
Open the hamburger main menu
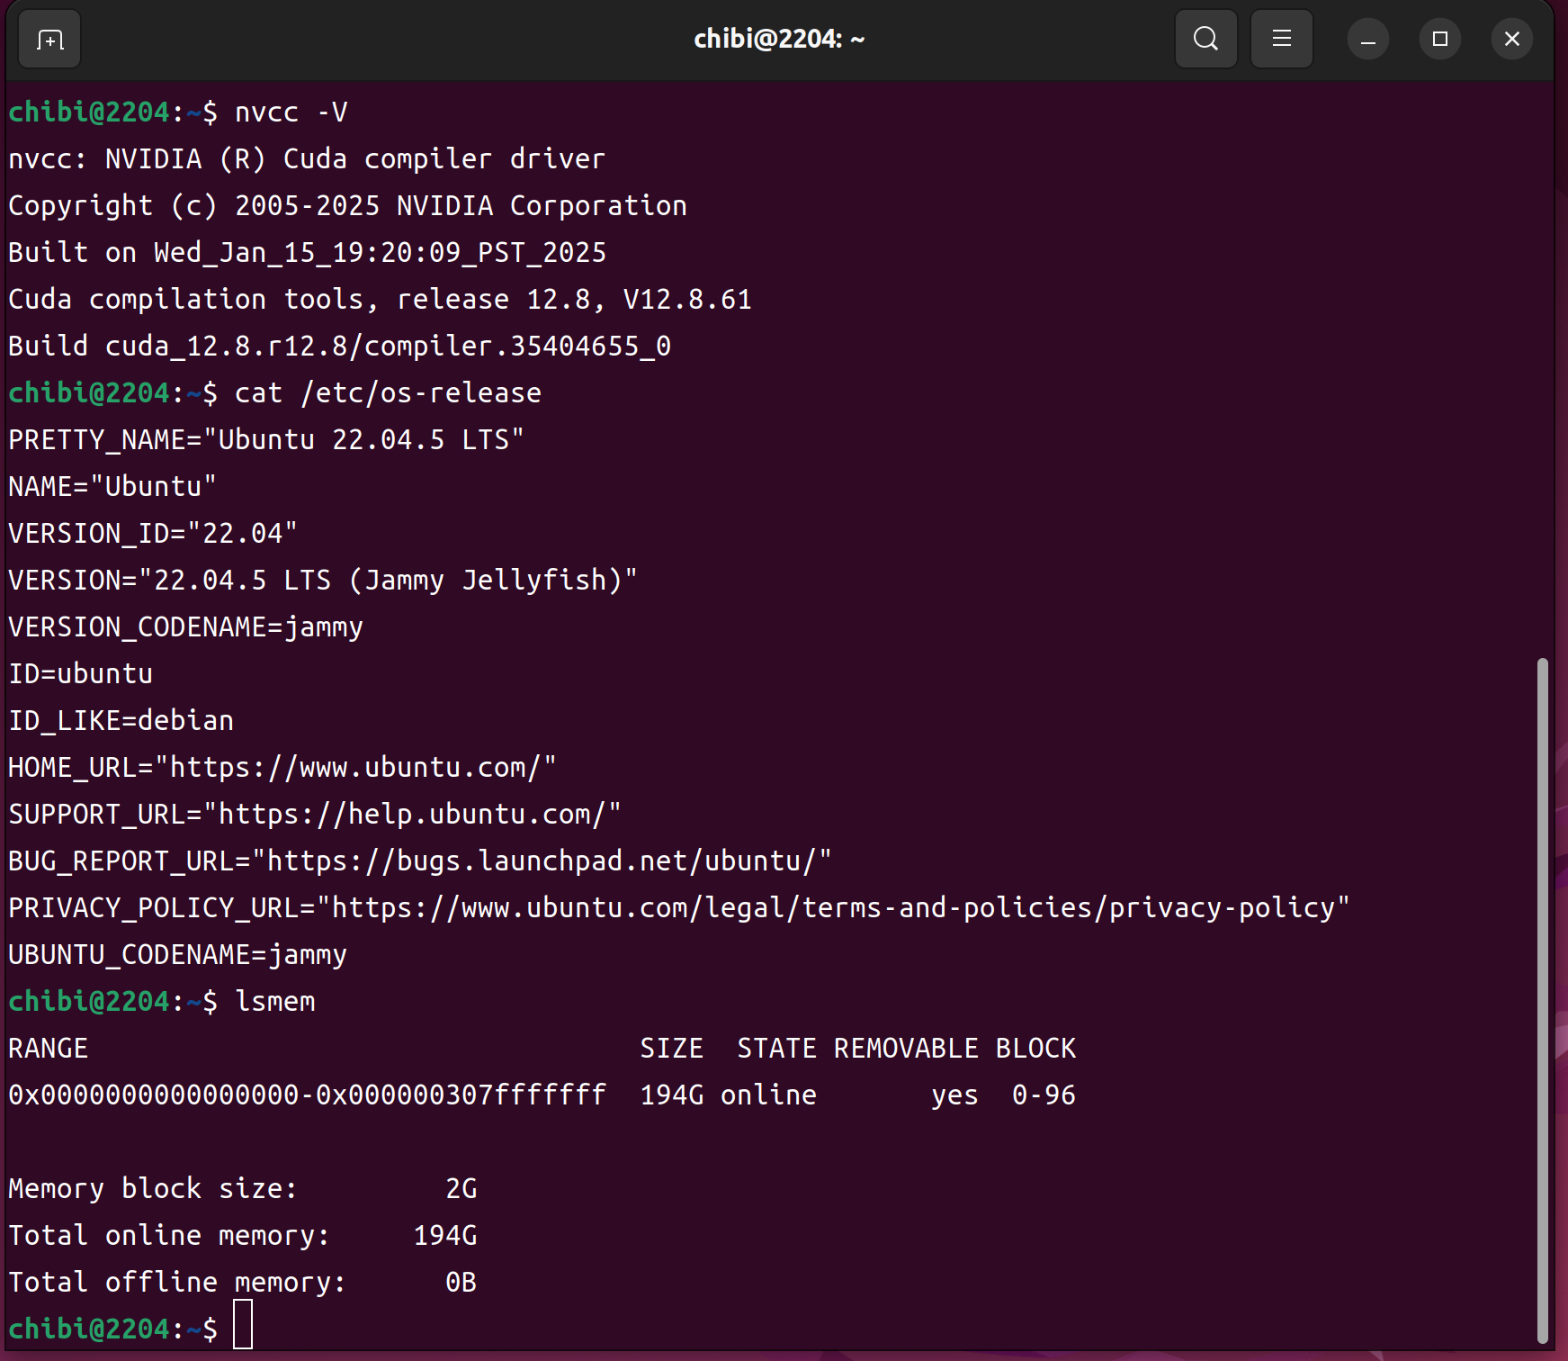(1281, 40)
